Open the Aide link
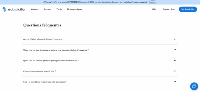The image size is (200, 92). click(154, 9)
